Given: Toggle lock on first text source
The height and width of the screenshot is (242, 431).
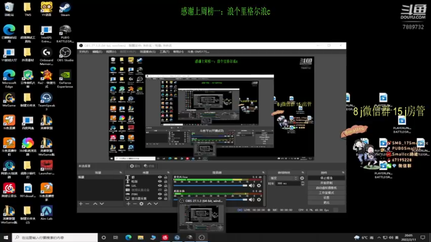Looking at the screenshot, I should coord(165,177).
